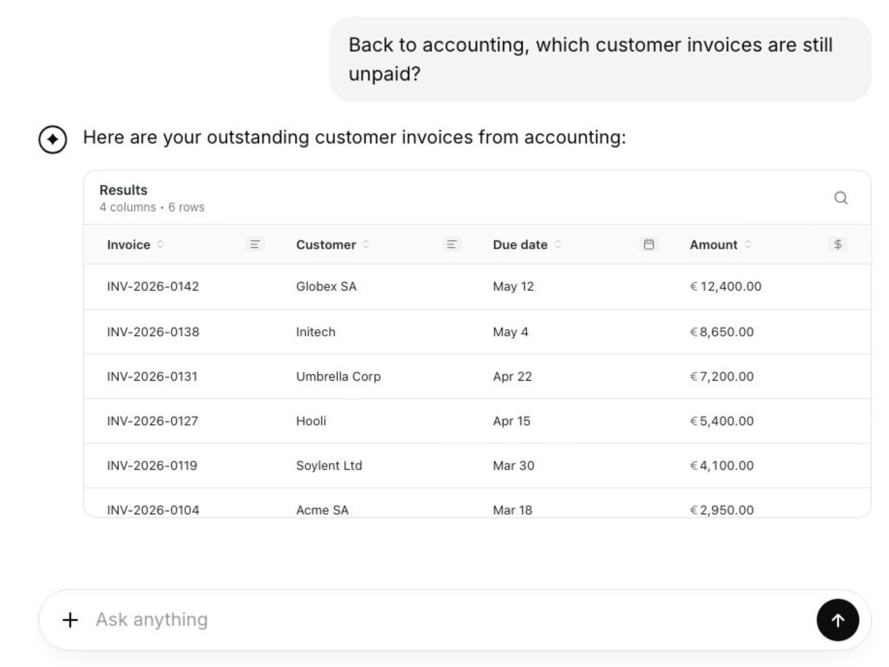Sort by the Due date column arrows
The image size is (889, 667).
point(558,244)
